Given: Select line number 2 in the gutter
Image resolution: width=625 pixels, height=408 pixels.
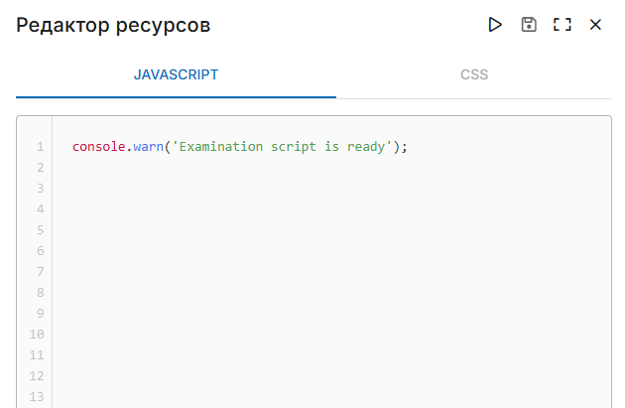Looking at the screenshot, I should click(x=41, y=168).
